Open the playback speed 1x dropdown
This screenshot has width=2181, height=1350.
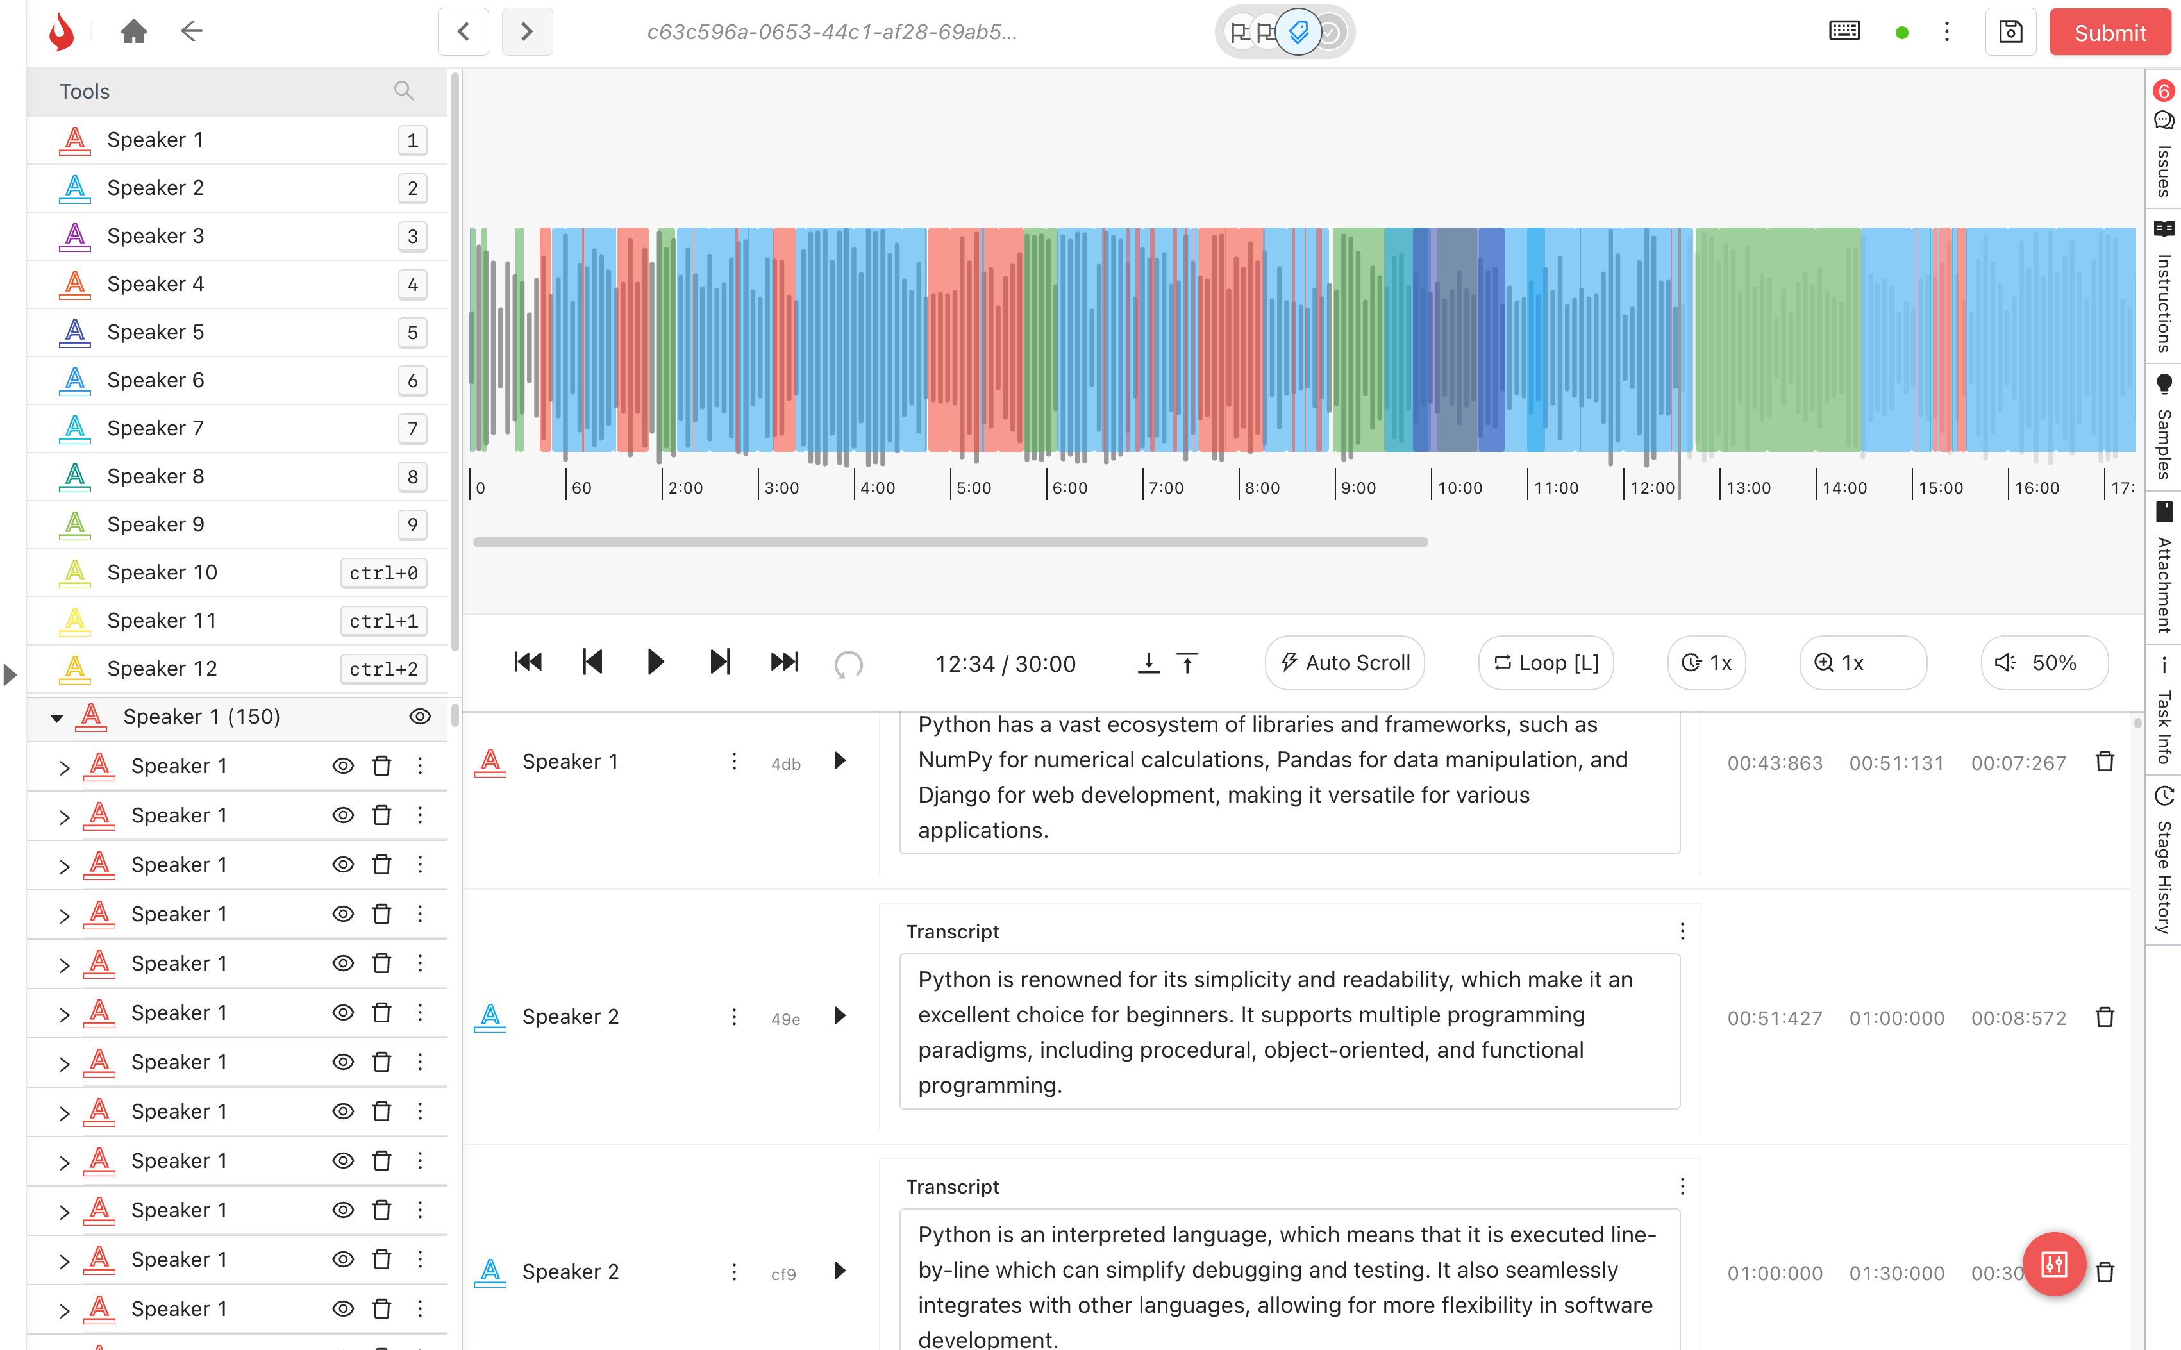(x=1706, y=663)
